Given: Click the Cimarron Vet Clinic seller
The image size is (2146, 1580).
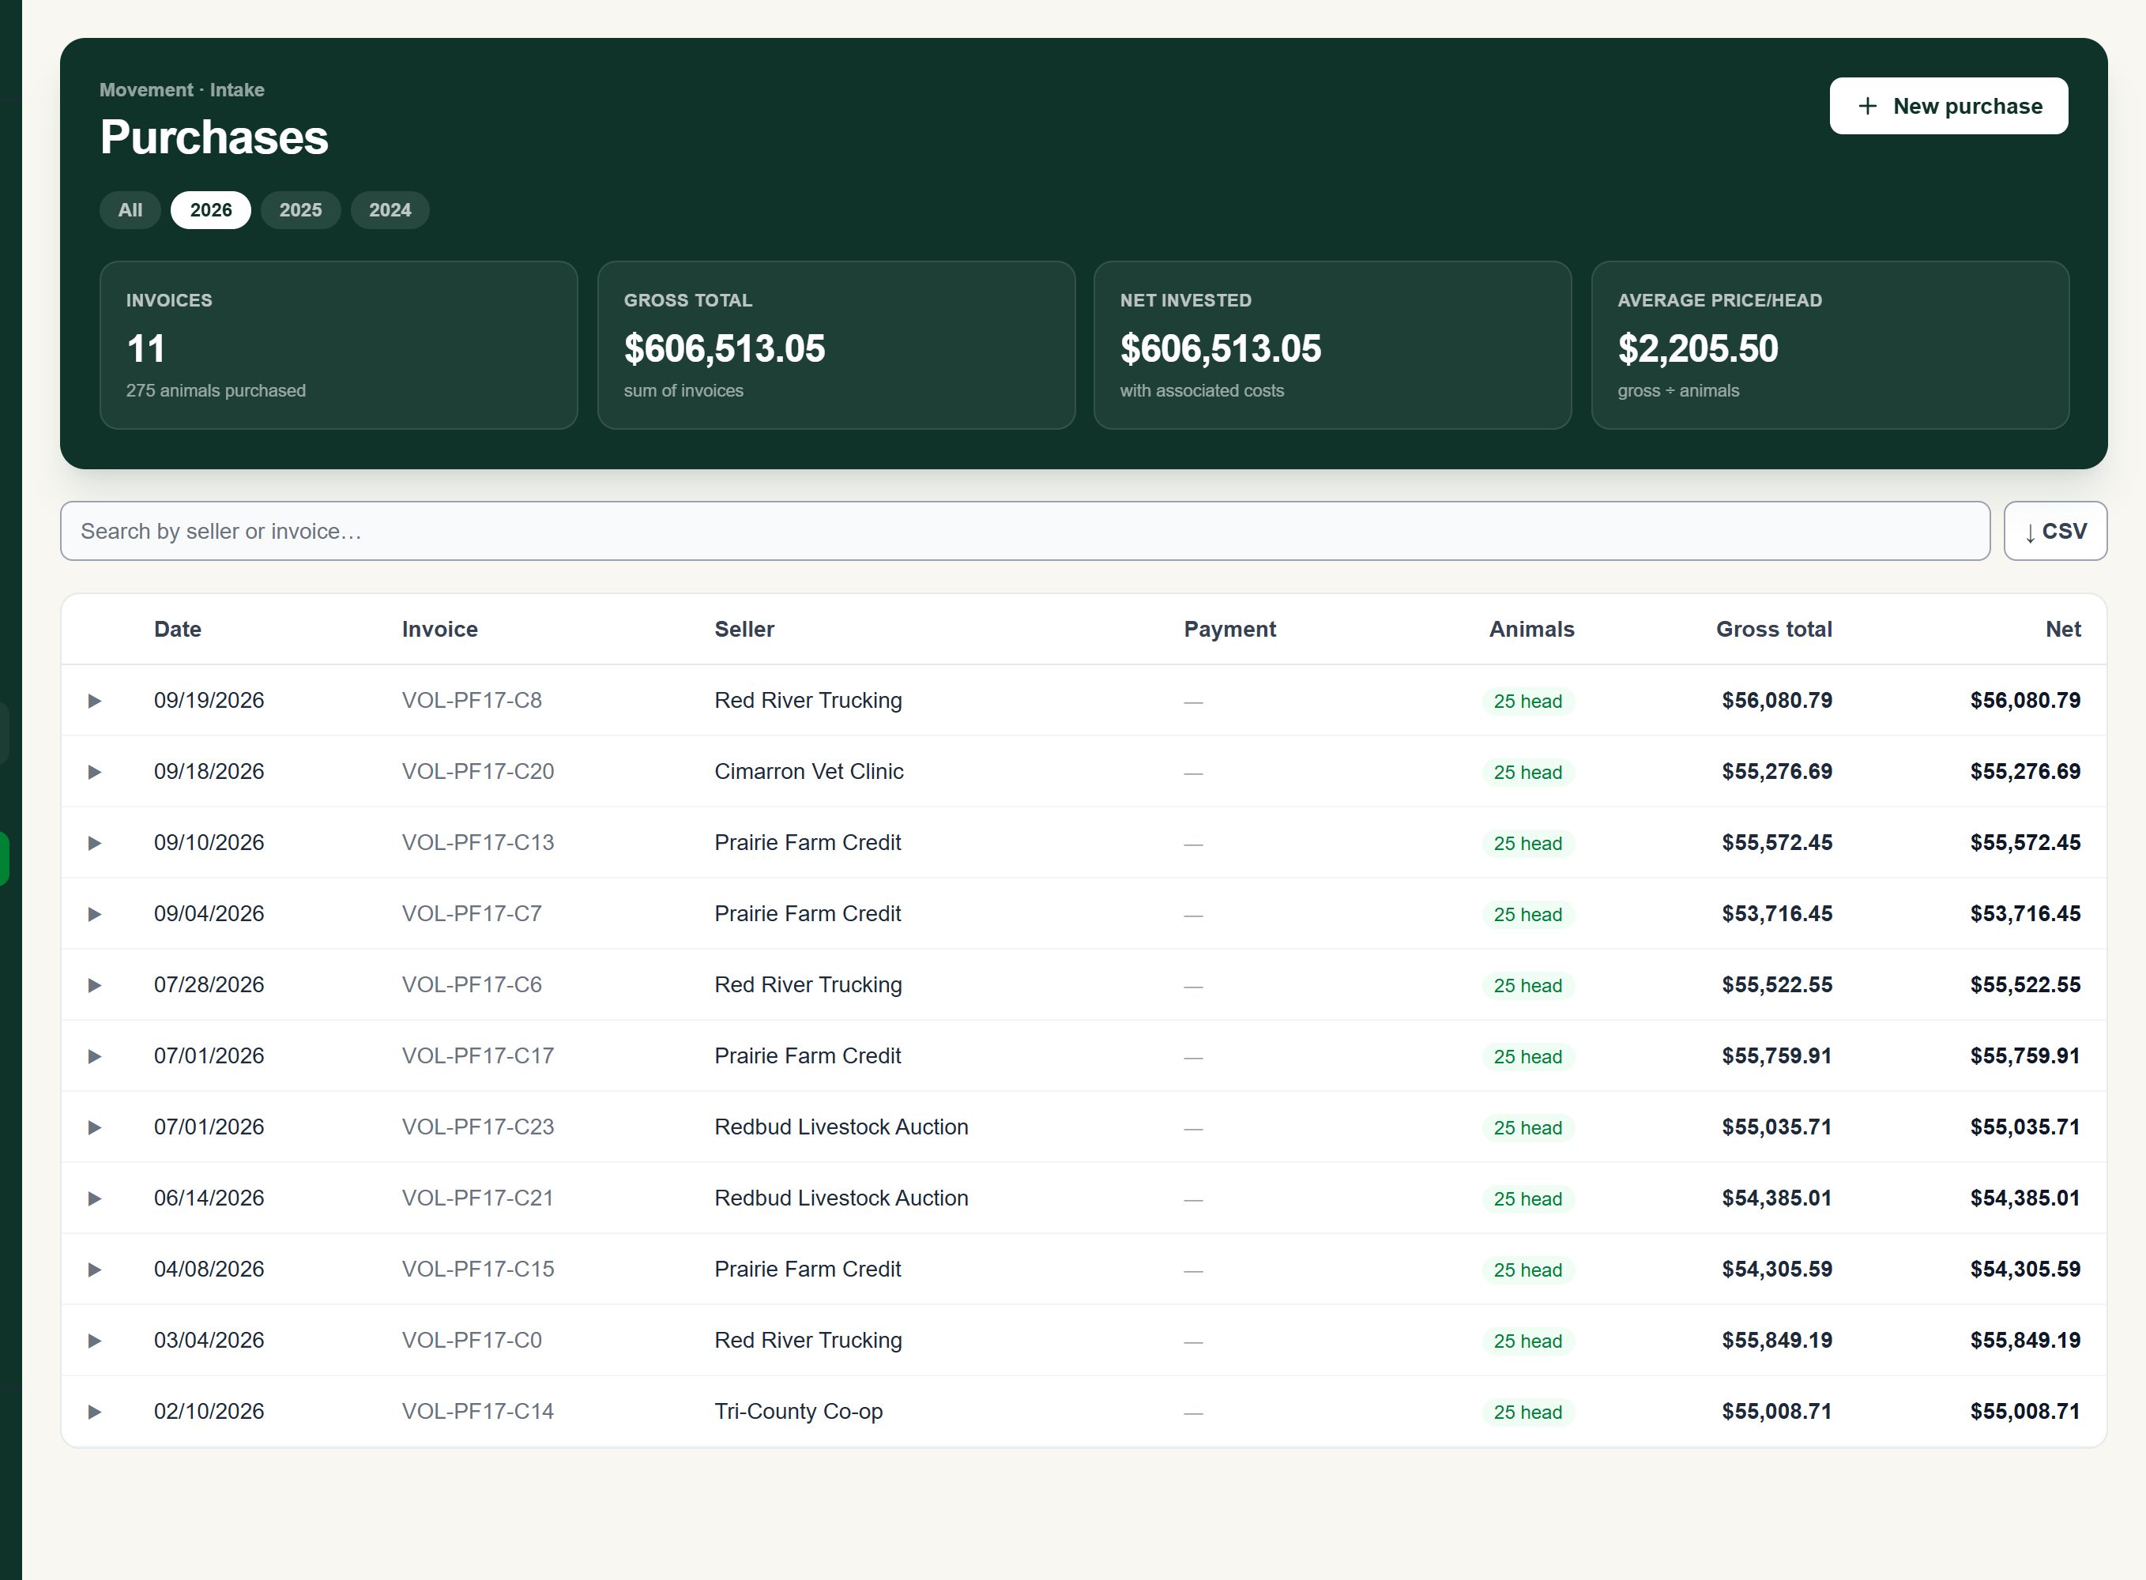Looking at the screenshot, I should tap(809, 772).
